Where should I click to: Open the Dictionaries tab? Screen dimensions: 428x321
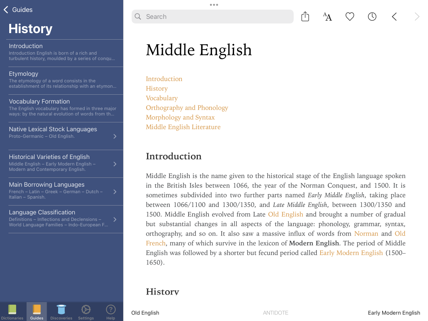point(12,311)
